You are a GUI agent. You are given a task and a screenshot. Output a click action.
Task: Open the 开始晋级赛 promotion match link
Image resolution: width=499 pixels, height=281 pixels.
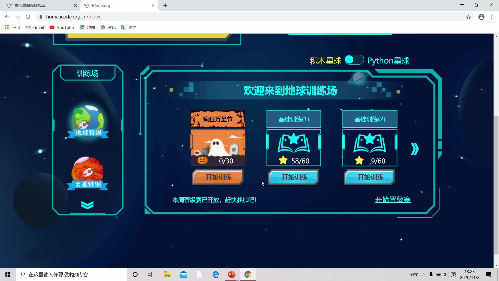393,200
